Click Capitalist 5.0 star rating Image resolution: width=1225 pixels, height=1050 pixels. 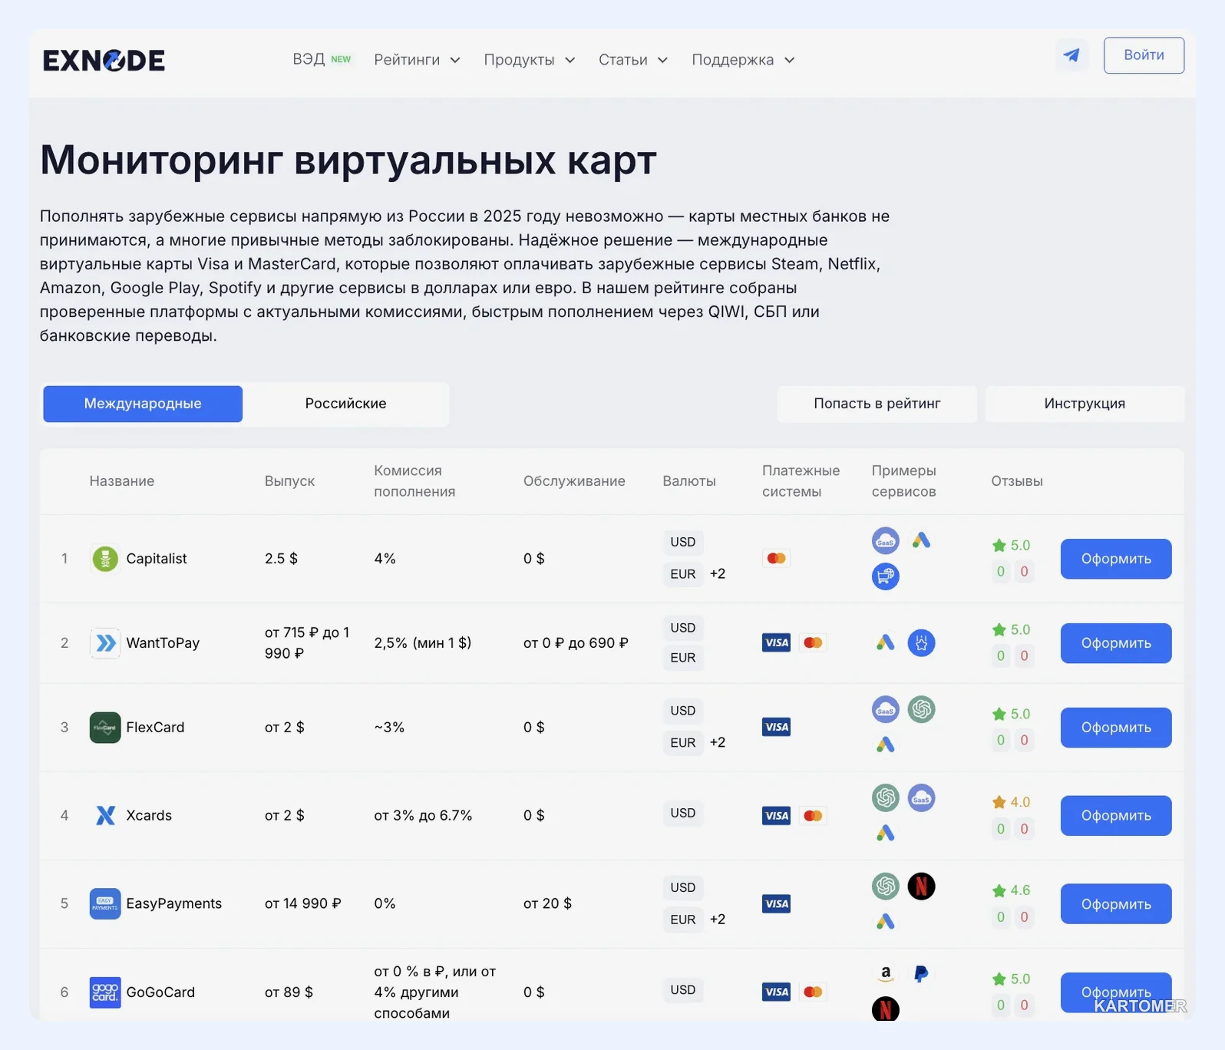(1011, 546)
